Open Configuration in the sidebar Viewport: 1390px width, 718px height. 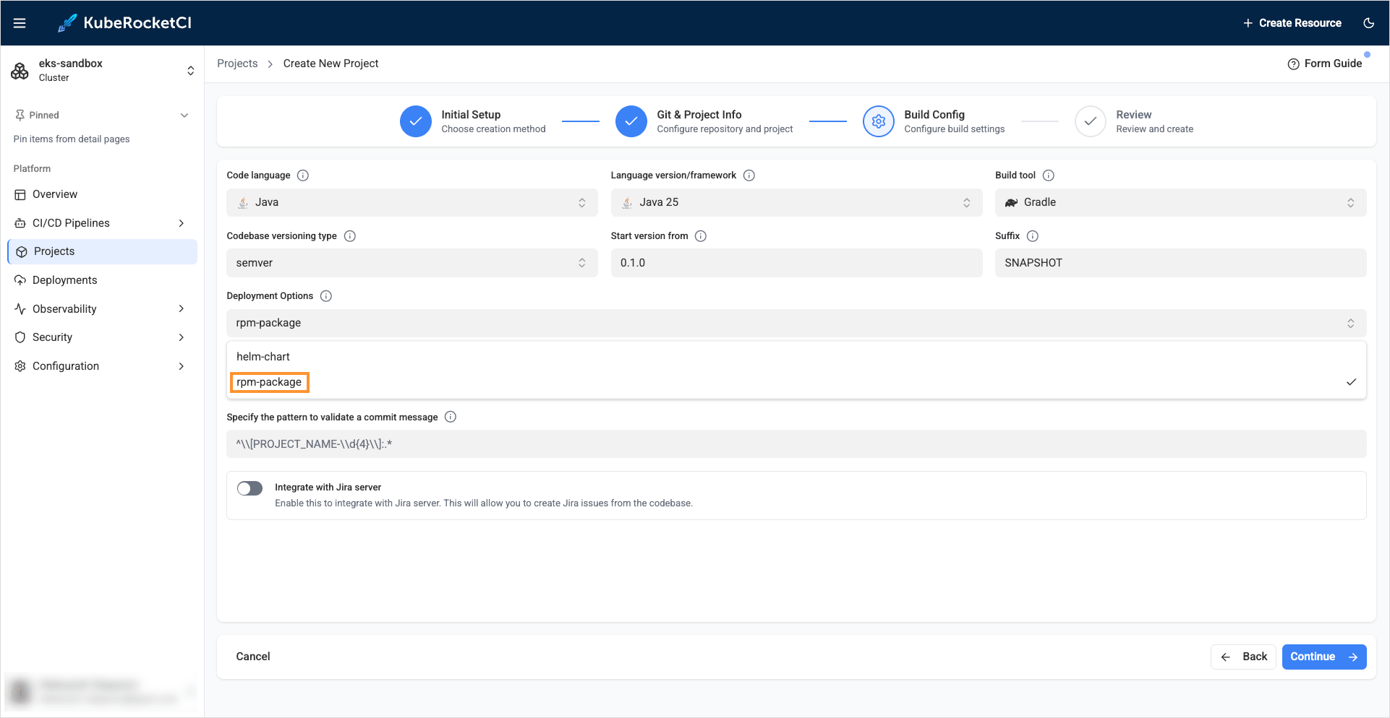point(102,366)
